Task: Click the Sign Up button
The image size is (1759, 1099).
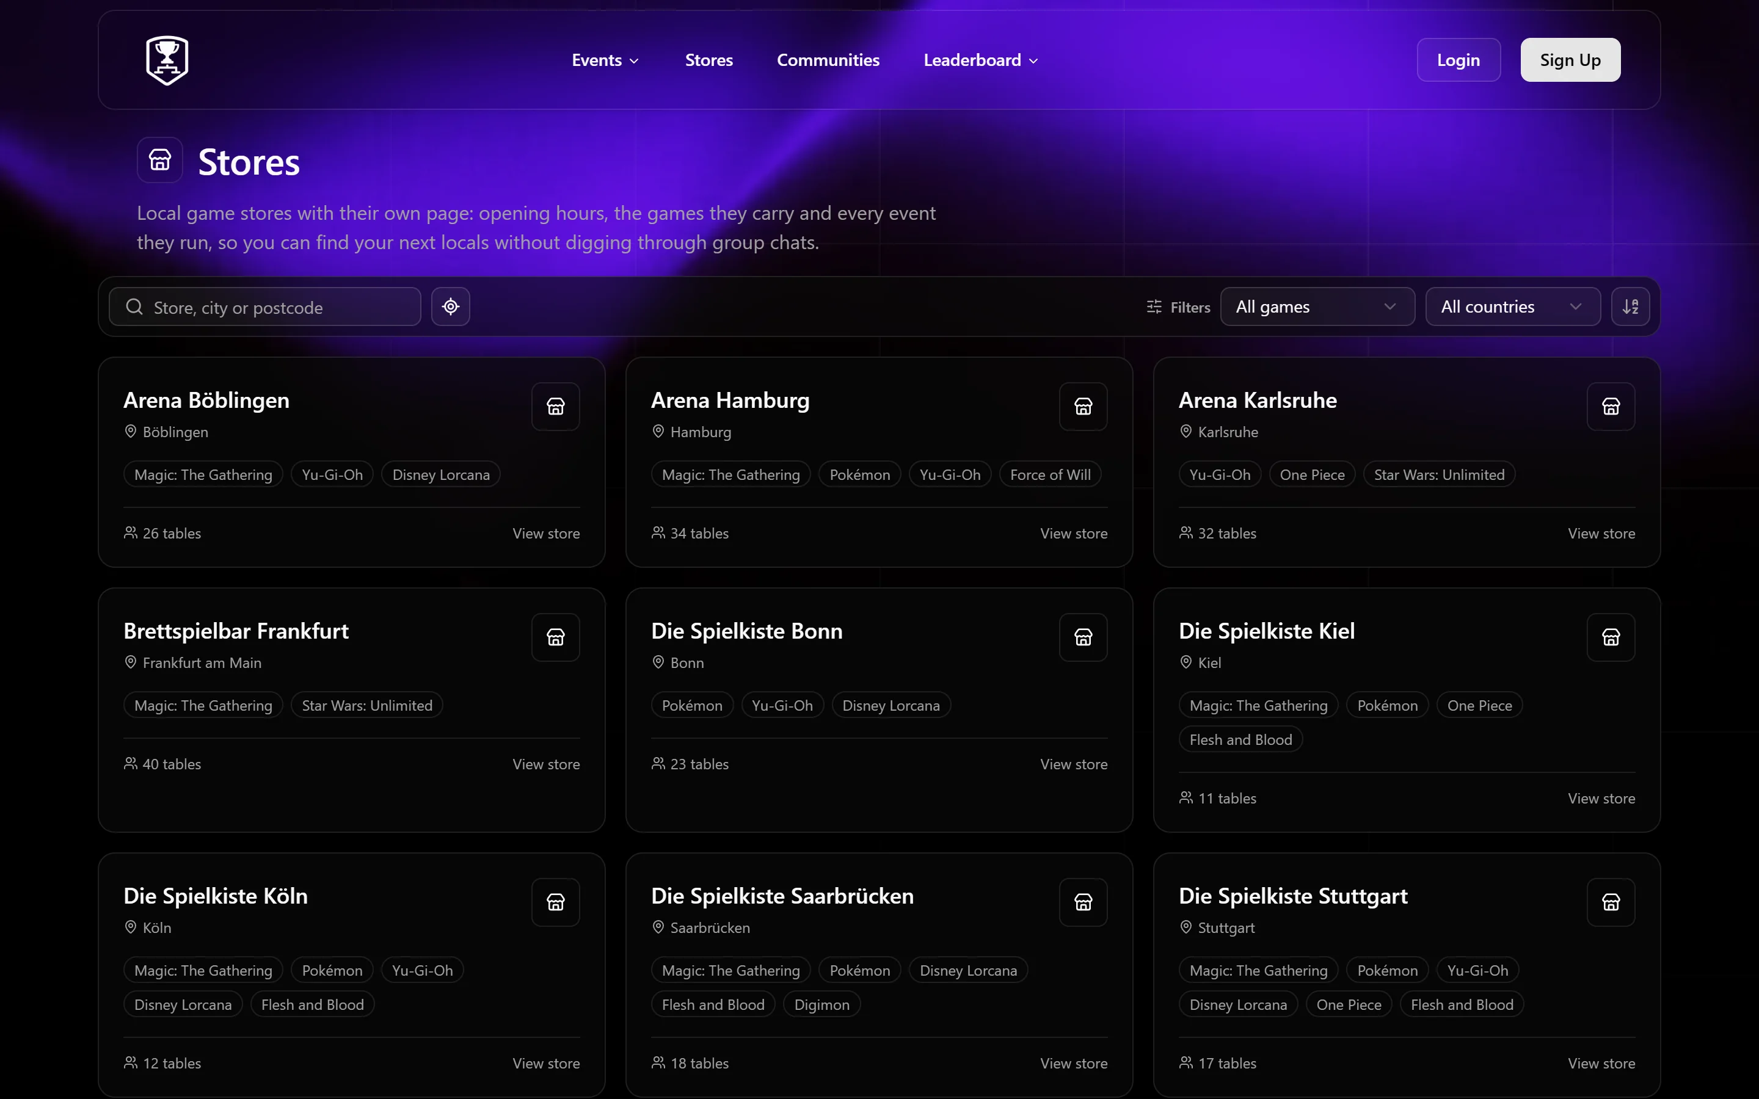Action: pyautogui.click(x=1570, y=60)
